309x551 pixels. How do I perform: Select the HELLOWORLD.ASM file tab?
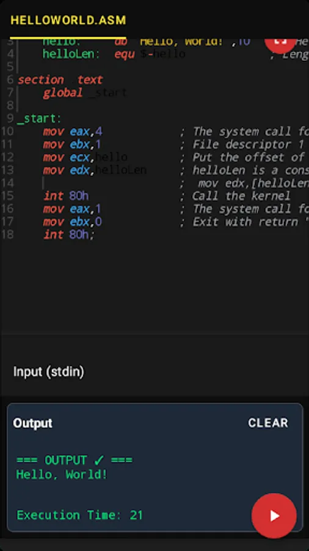pyautogui.click(x=68, y=20)
